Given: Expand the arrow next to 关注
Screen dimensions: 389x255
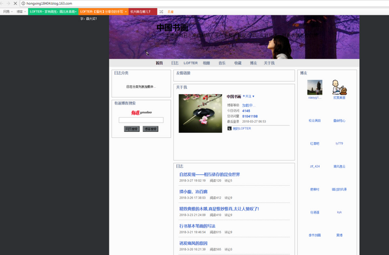Looking at the screenshot, I should click(253, 97).
